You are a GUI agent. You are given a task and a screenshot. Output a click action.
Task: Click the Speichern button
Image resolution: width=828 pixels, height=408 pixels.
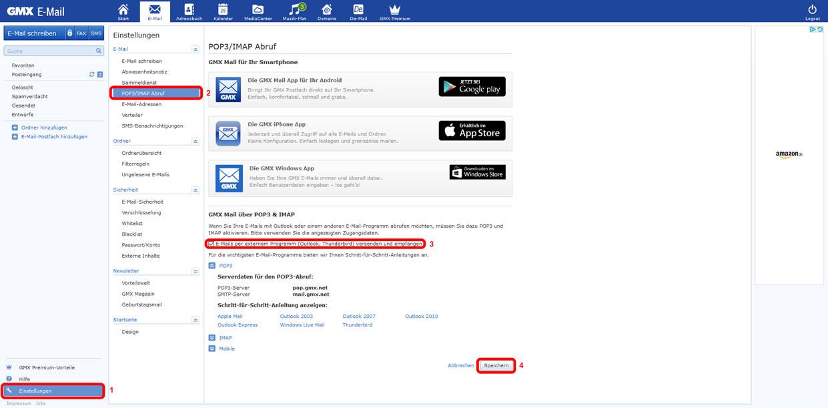496,365
